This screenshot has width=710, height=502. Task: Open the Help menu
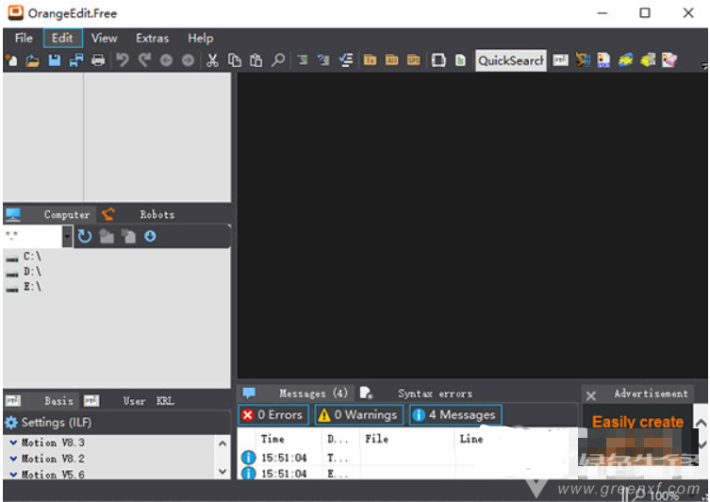(x=200, y=38)
